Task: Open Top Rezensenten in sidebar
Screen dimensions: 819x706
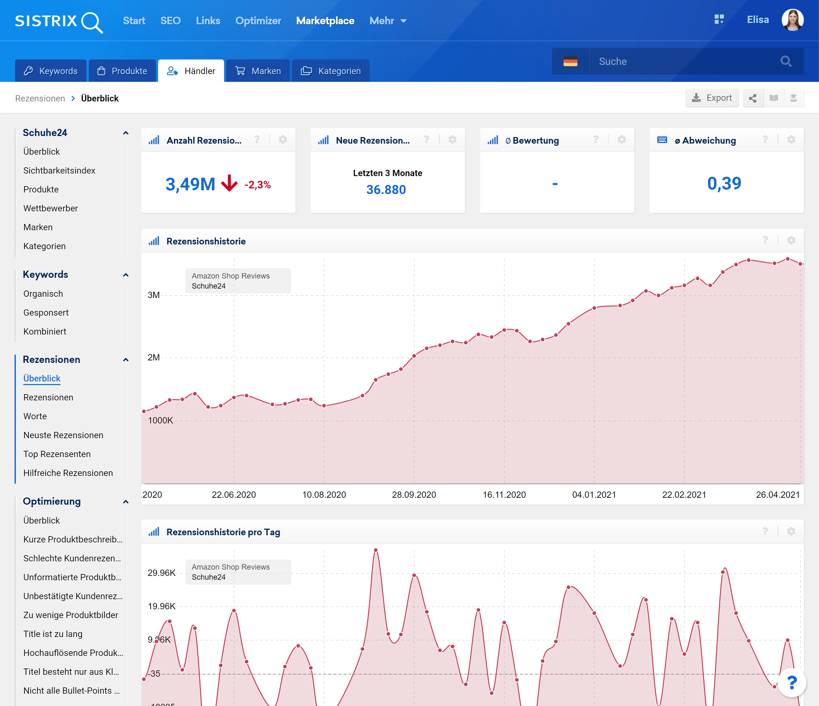Action: point(57,454)
